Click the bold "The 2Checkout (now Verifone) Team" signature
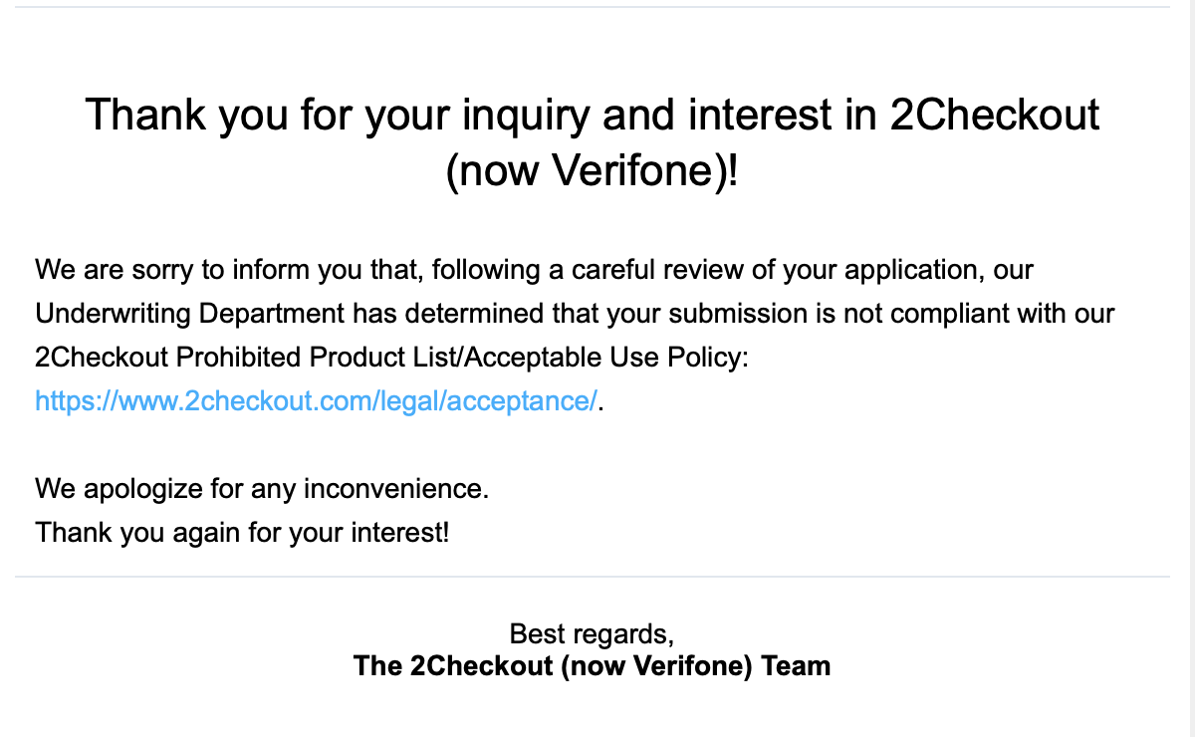 (593, 665)
